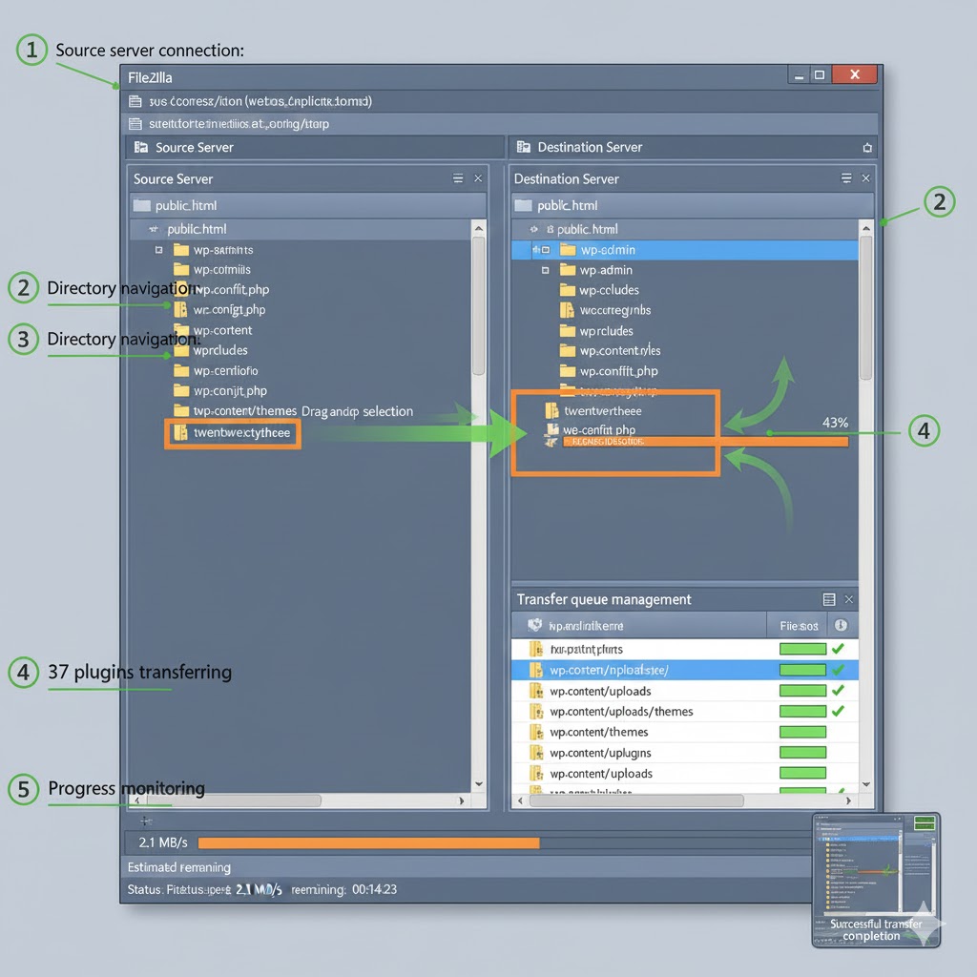Click the checkmark on highlighted wp-conten/nploalstee row

[x=838, y=670]
